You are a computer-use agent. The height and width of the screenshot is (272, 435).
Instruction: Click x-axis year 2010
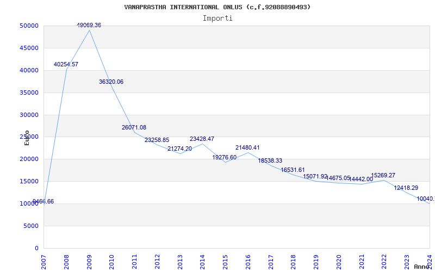pyautogui.click(x=112, y=262)
